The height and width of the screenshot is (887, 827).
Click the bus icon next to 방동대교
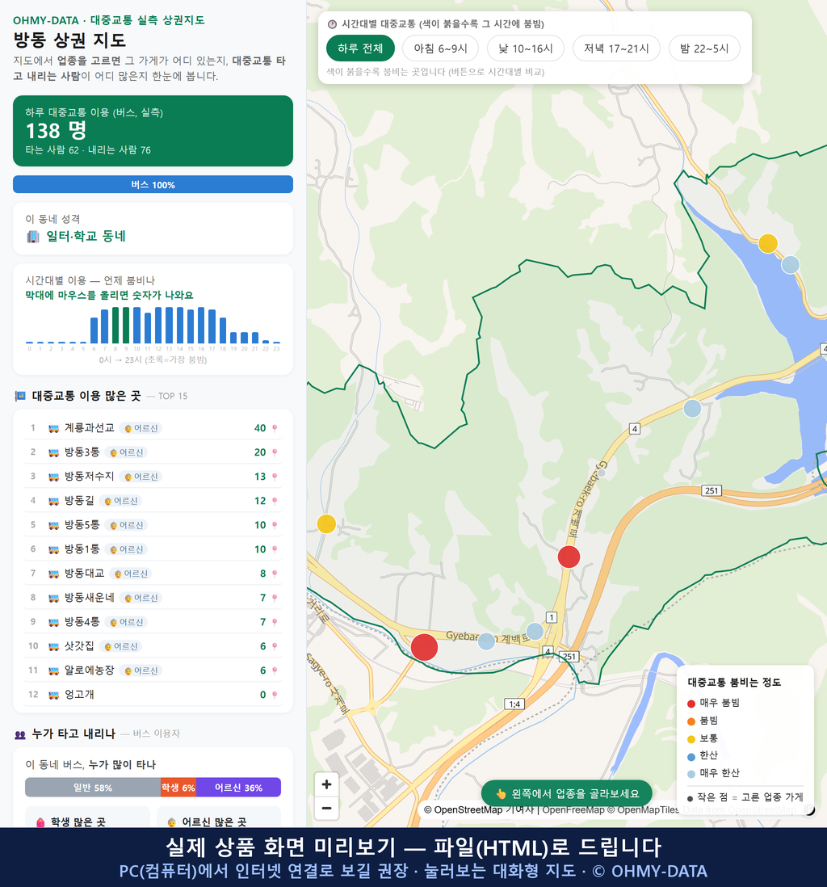tap(54, 574)
